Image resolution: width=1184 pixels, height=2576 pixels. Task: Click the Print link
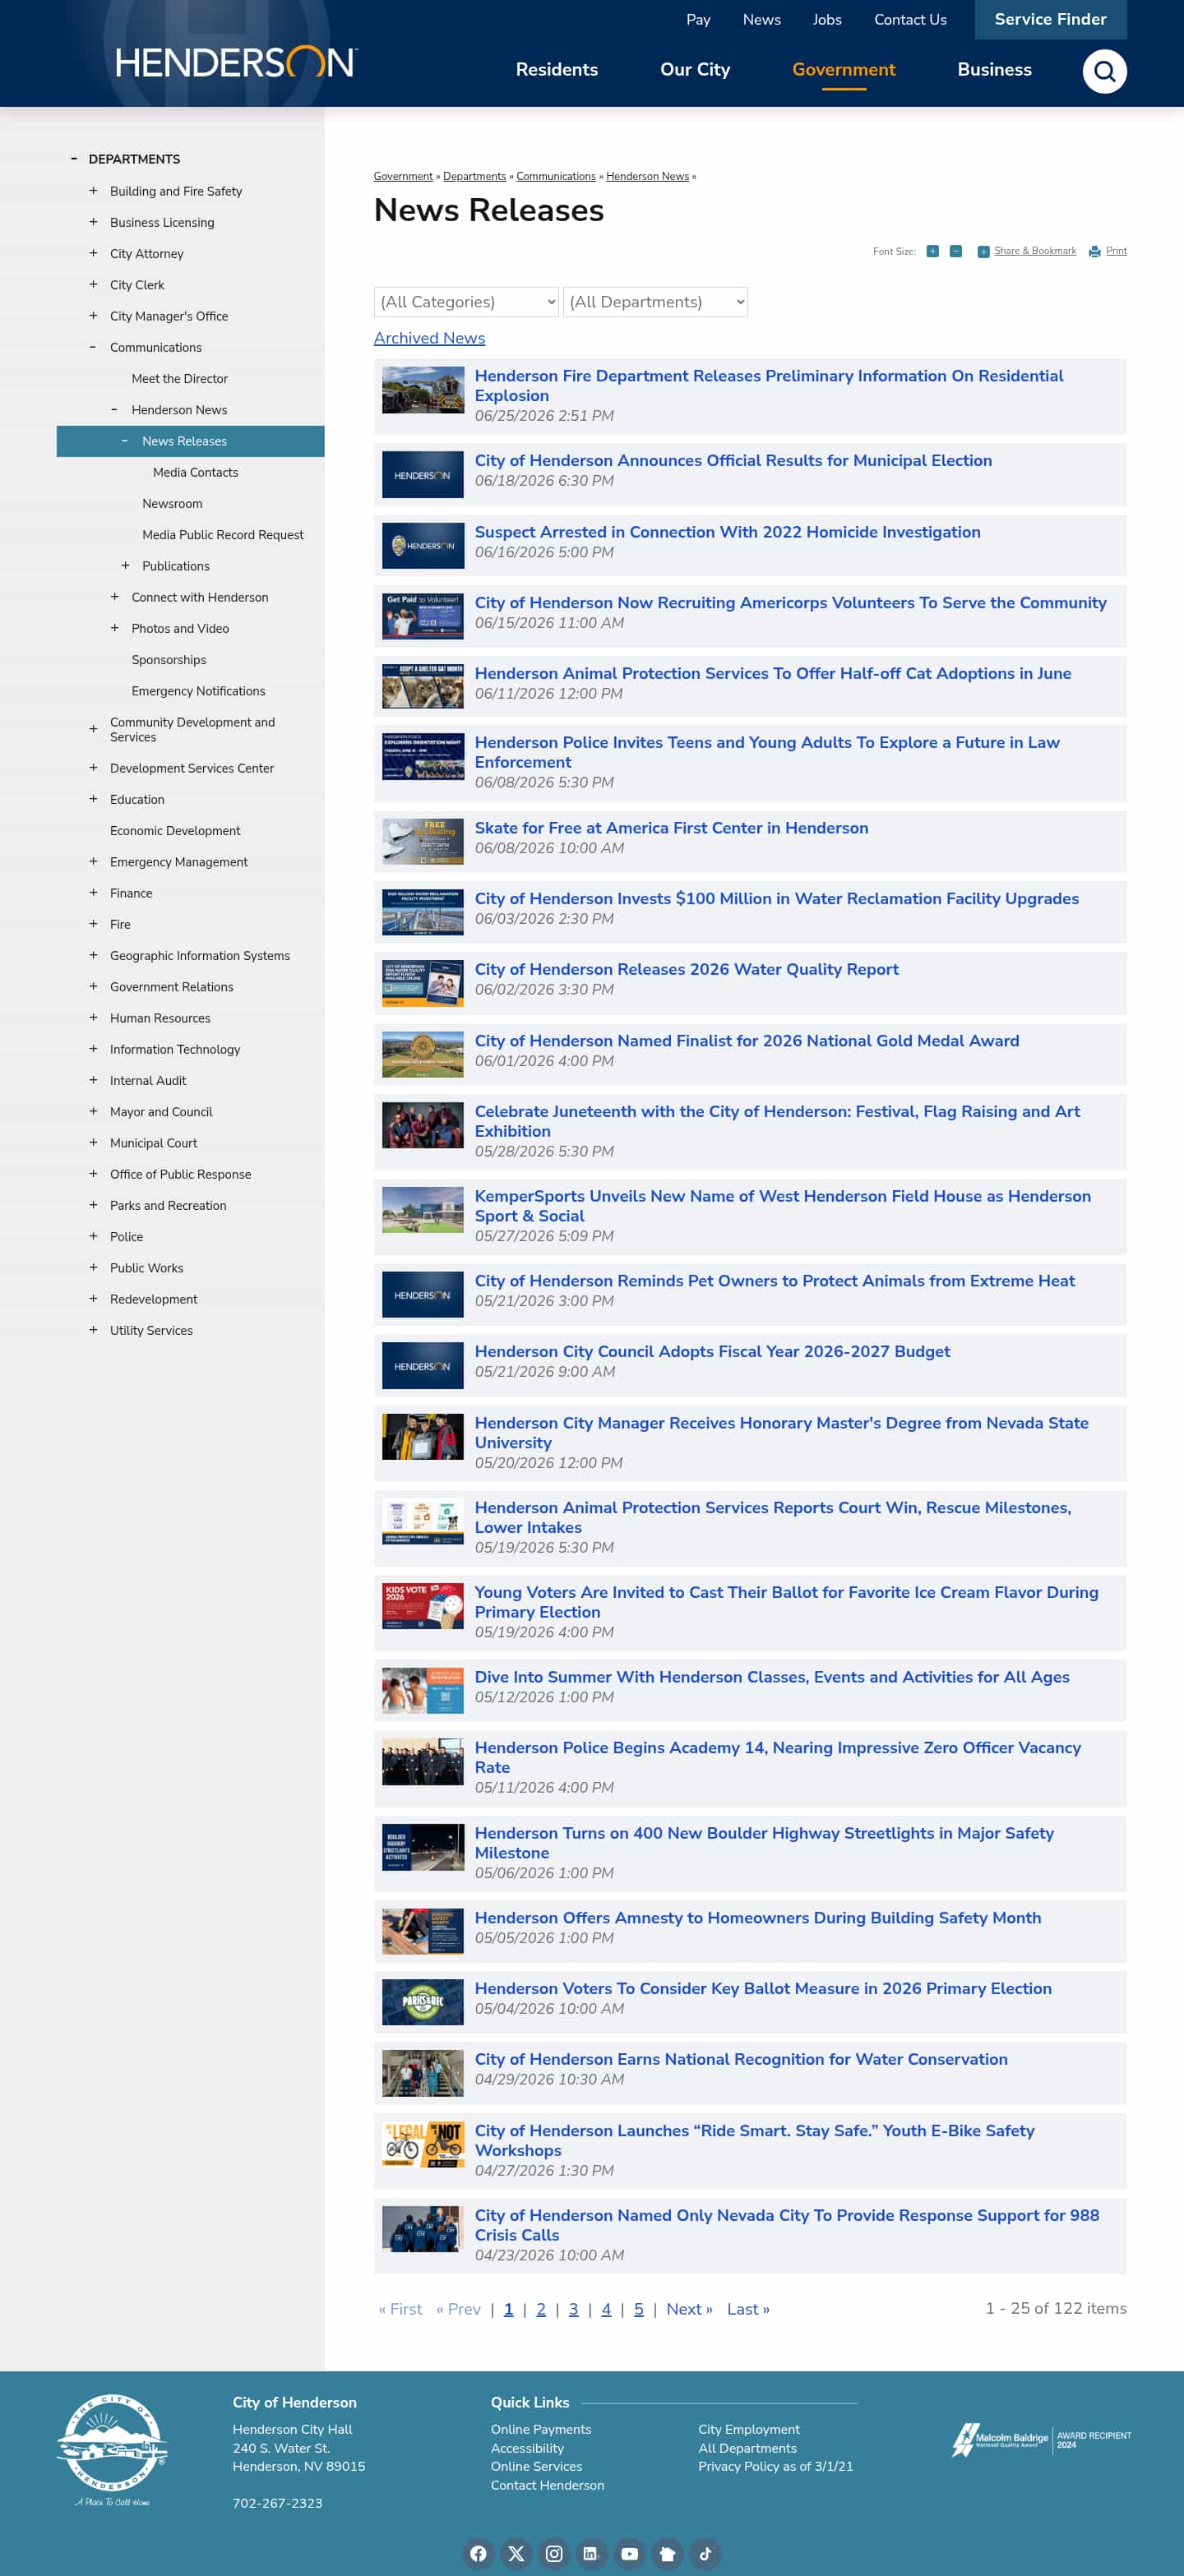point(1116,251)
